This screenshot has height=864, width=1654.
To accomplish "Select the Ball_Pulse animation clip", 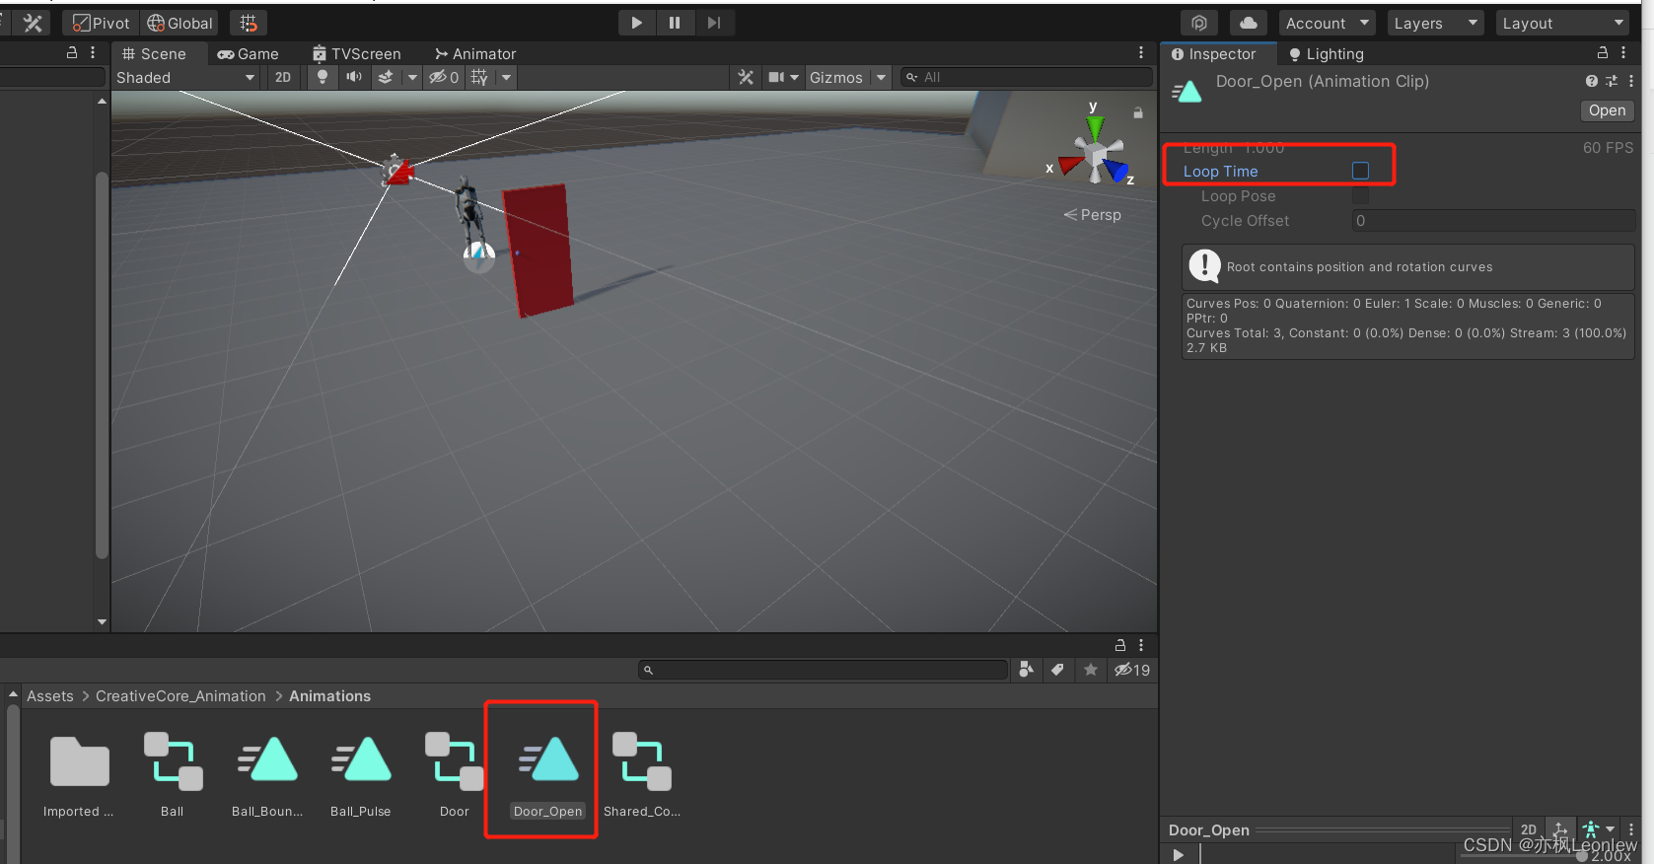I will click(x=361, y=774).
